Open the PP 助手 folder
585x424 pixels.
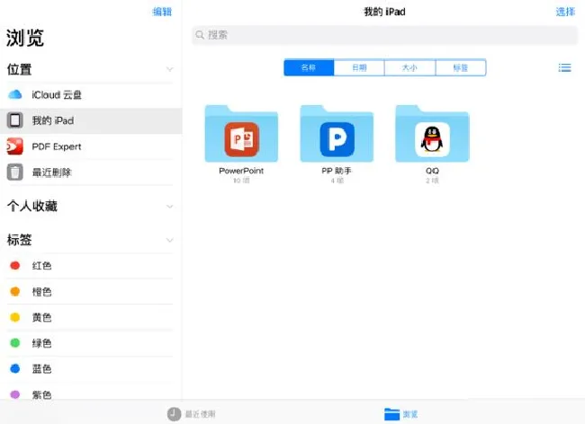click(337, 134)
